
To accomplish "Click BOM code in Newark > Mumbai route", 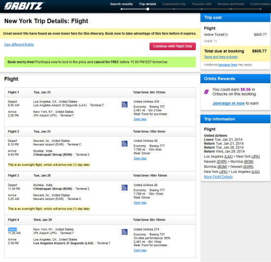I will tap(248, 162).
